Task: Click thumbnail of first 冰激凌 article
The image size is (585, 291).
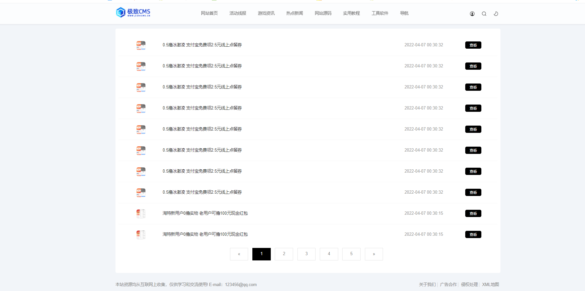Action: click(x=141, y=45)
